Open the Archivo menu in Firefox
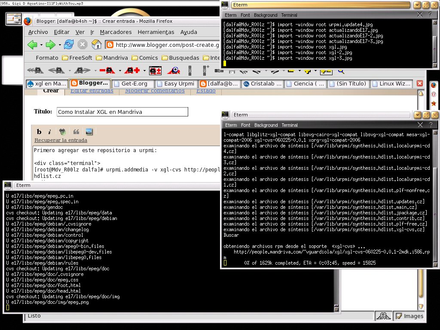Viewport: 440px width, 330px height. click(38, 32)
